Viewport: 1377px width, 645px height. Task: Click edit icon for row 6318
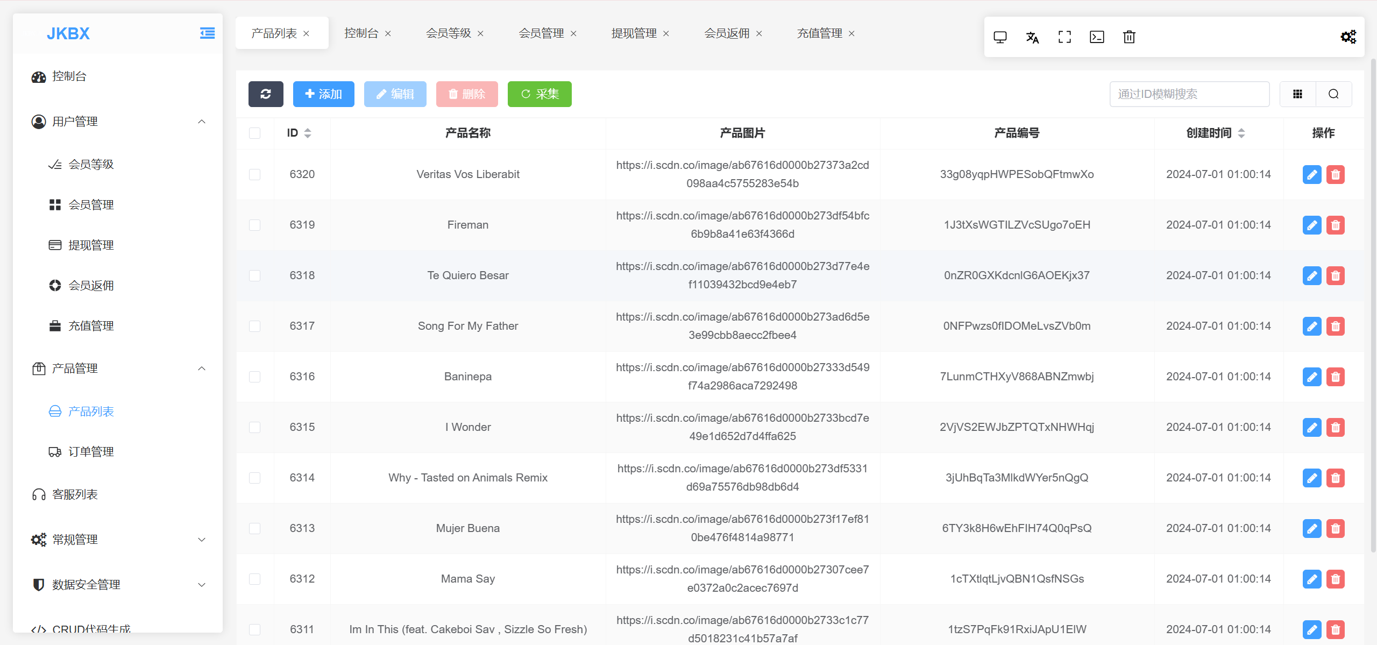click(x=1312, y=275)
